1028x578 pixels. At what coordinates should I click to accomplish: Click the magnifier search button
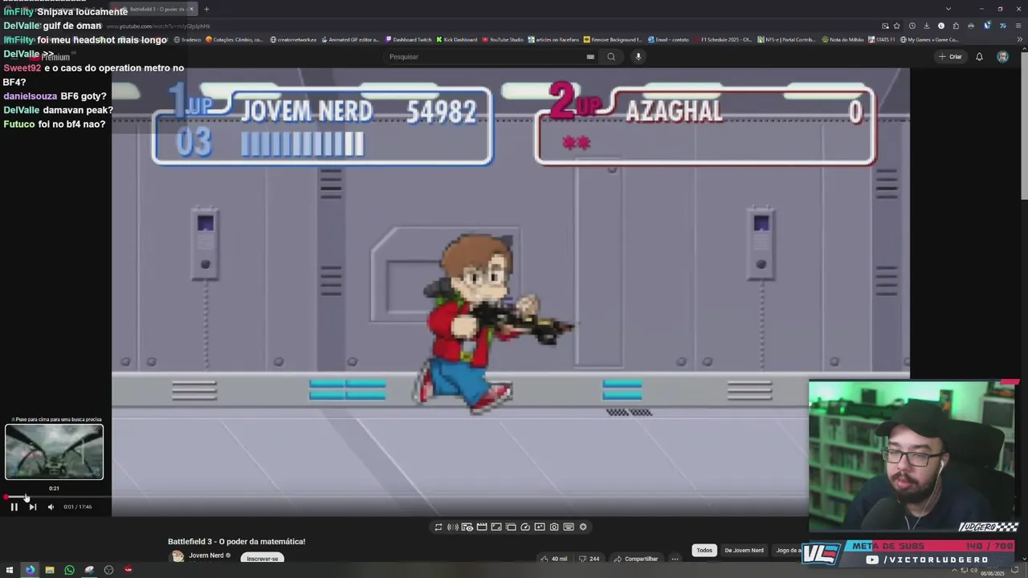pos(611,56)
